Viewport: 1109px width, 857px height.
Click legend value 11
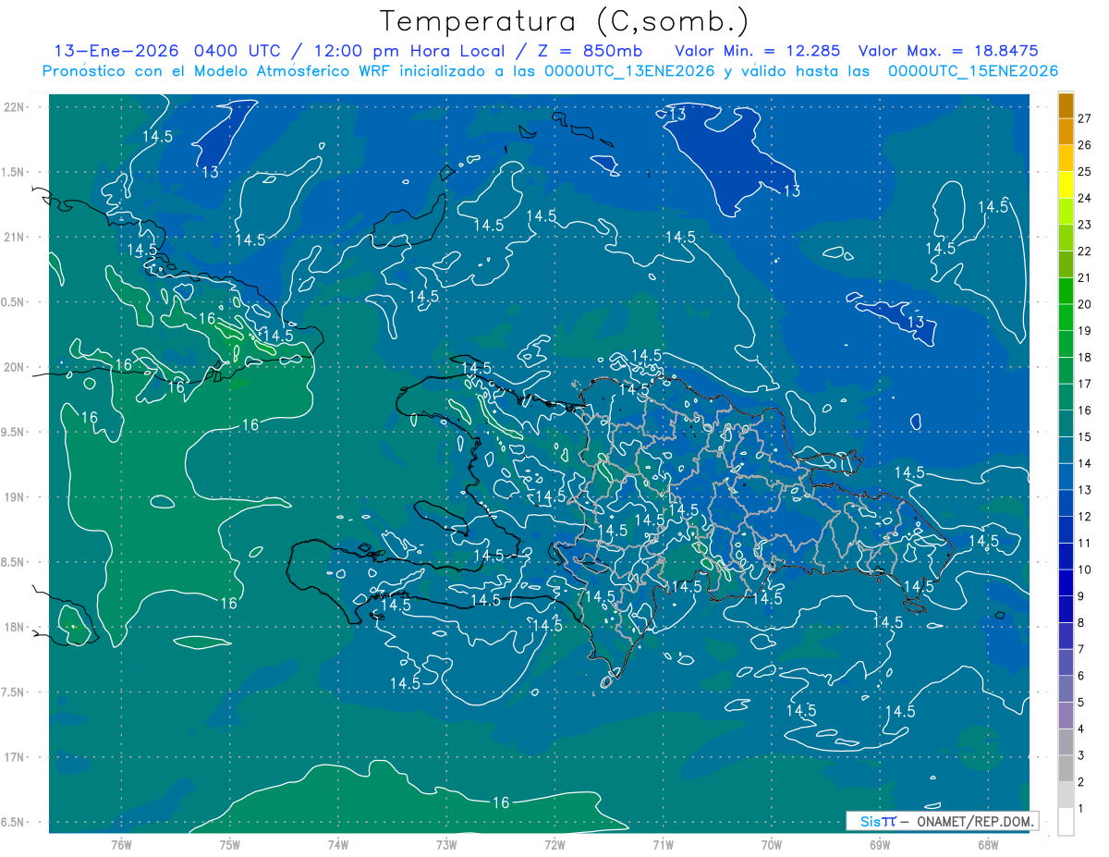tap(1085, 544)
